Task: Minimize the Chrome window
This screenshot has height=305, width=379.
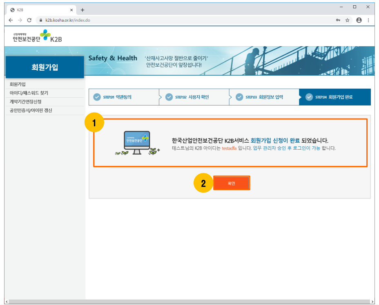Action: click(341, 7)
